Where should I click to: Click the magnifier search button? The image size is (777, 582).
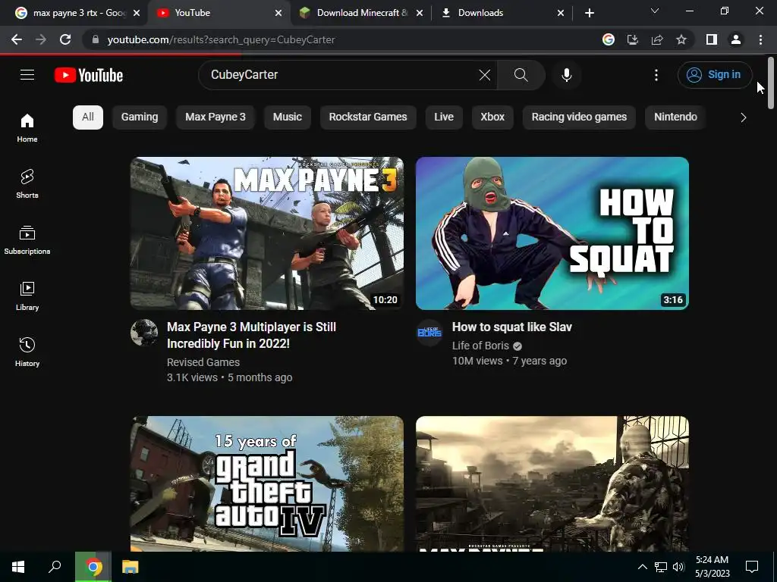(x=521, y=75)
